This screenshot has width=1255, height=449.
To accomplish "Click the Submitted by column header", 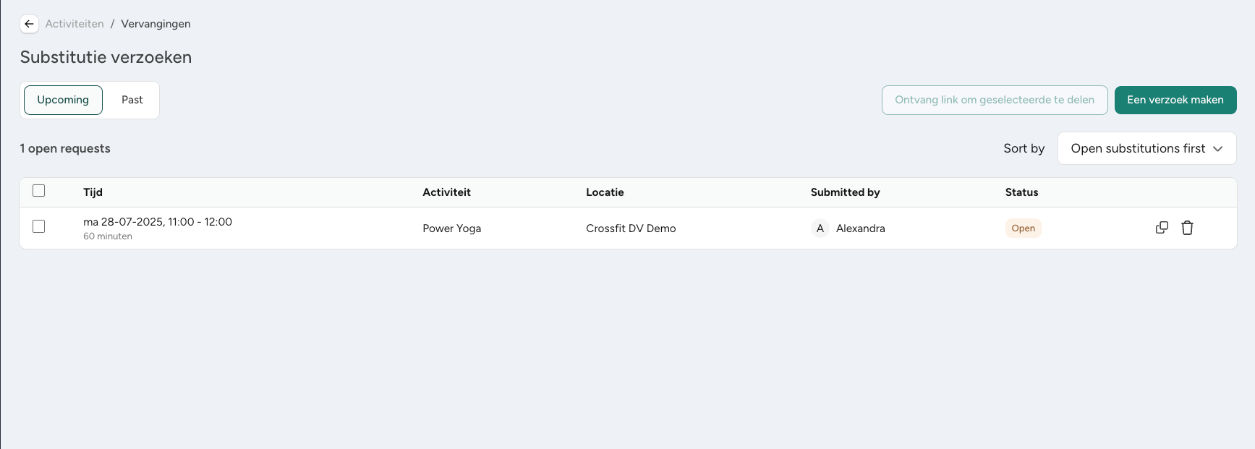I will tap(845, 192).
